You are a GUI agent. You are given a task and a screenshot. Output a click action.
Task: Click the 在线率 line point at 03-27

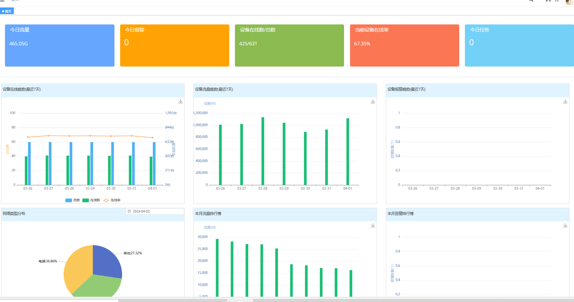tap(49, 136)
